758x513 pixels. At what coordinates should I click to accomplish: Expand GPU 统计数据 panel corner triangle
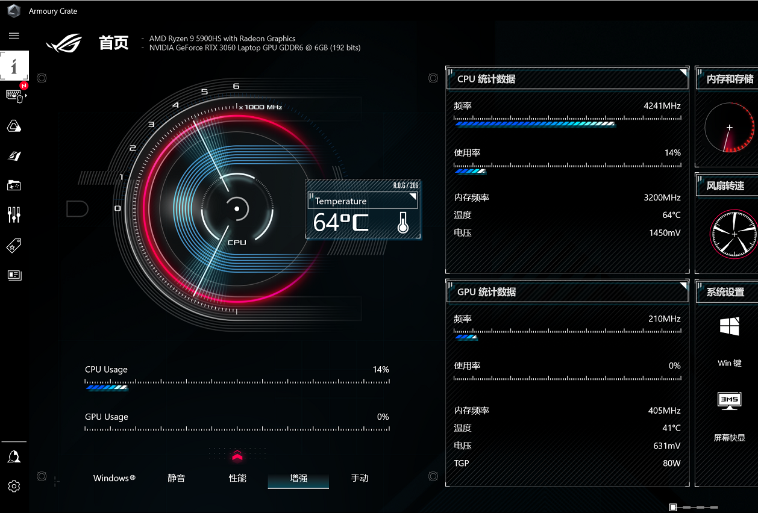point(683,285)
